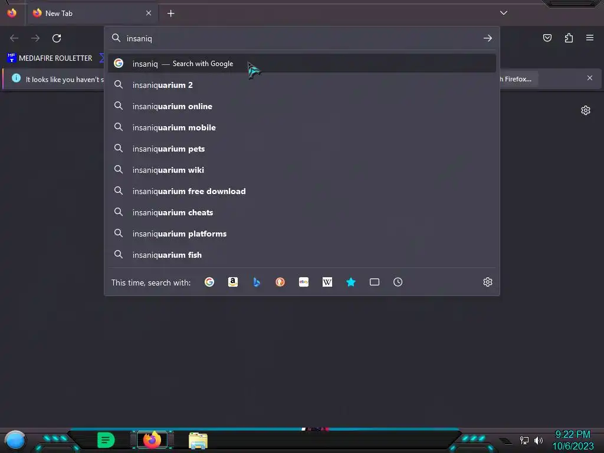Go back with the back arrow
This screenshot has height=453, width=604.
(x=14, y=38)
